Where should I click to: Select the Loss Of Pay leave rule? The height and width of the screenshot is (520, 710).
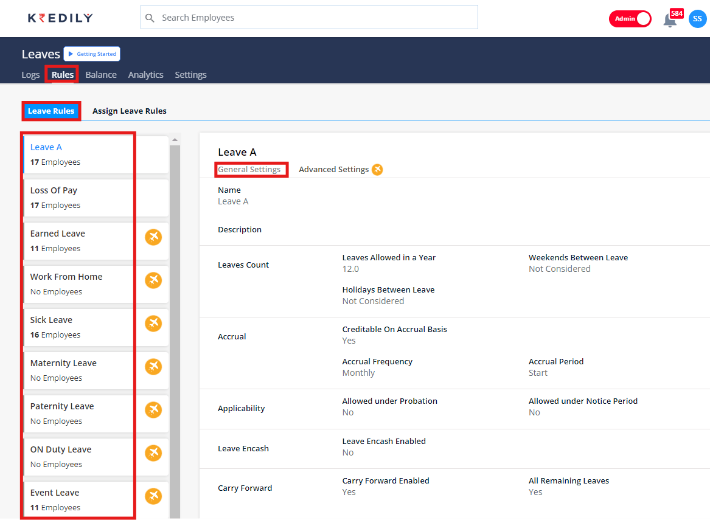[78, 198]
